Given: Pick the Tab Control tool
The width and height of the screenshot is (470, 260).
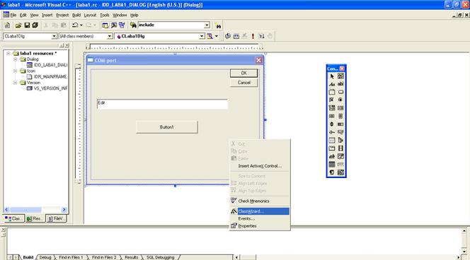Looking at the screenshot, I should [332, 148].
